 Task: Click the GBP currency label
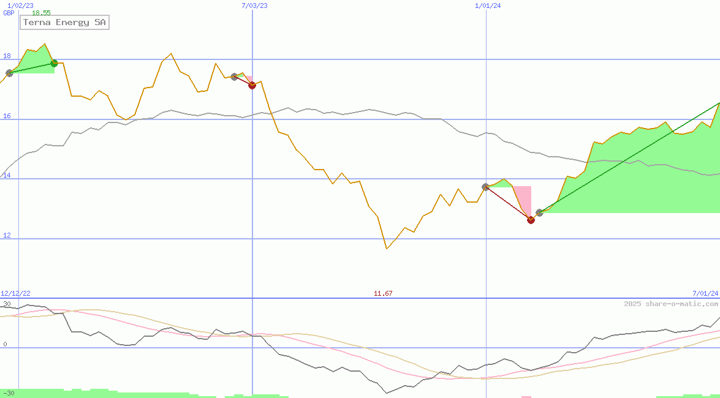[x=9, y=13]
